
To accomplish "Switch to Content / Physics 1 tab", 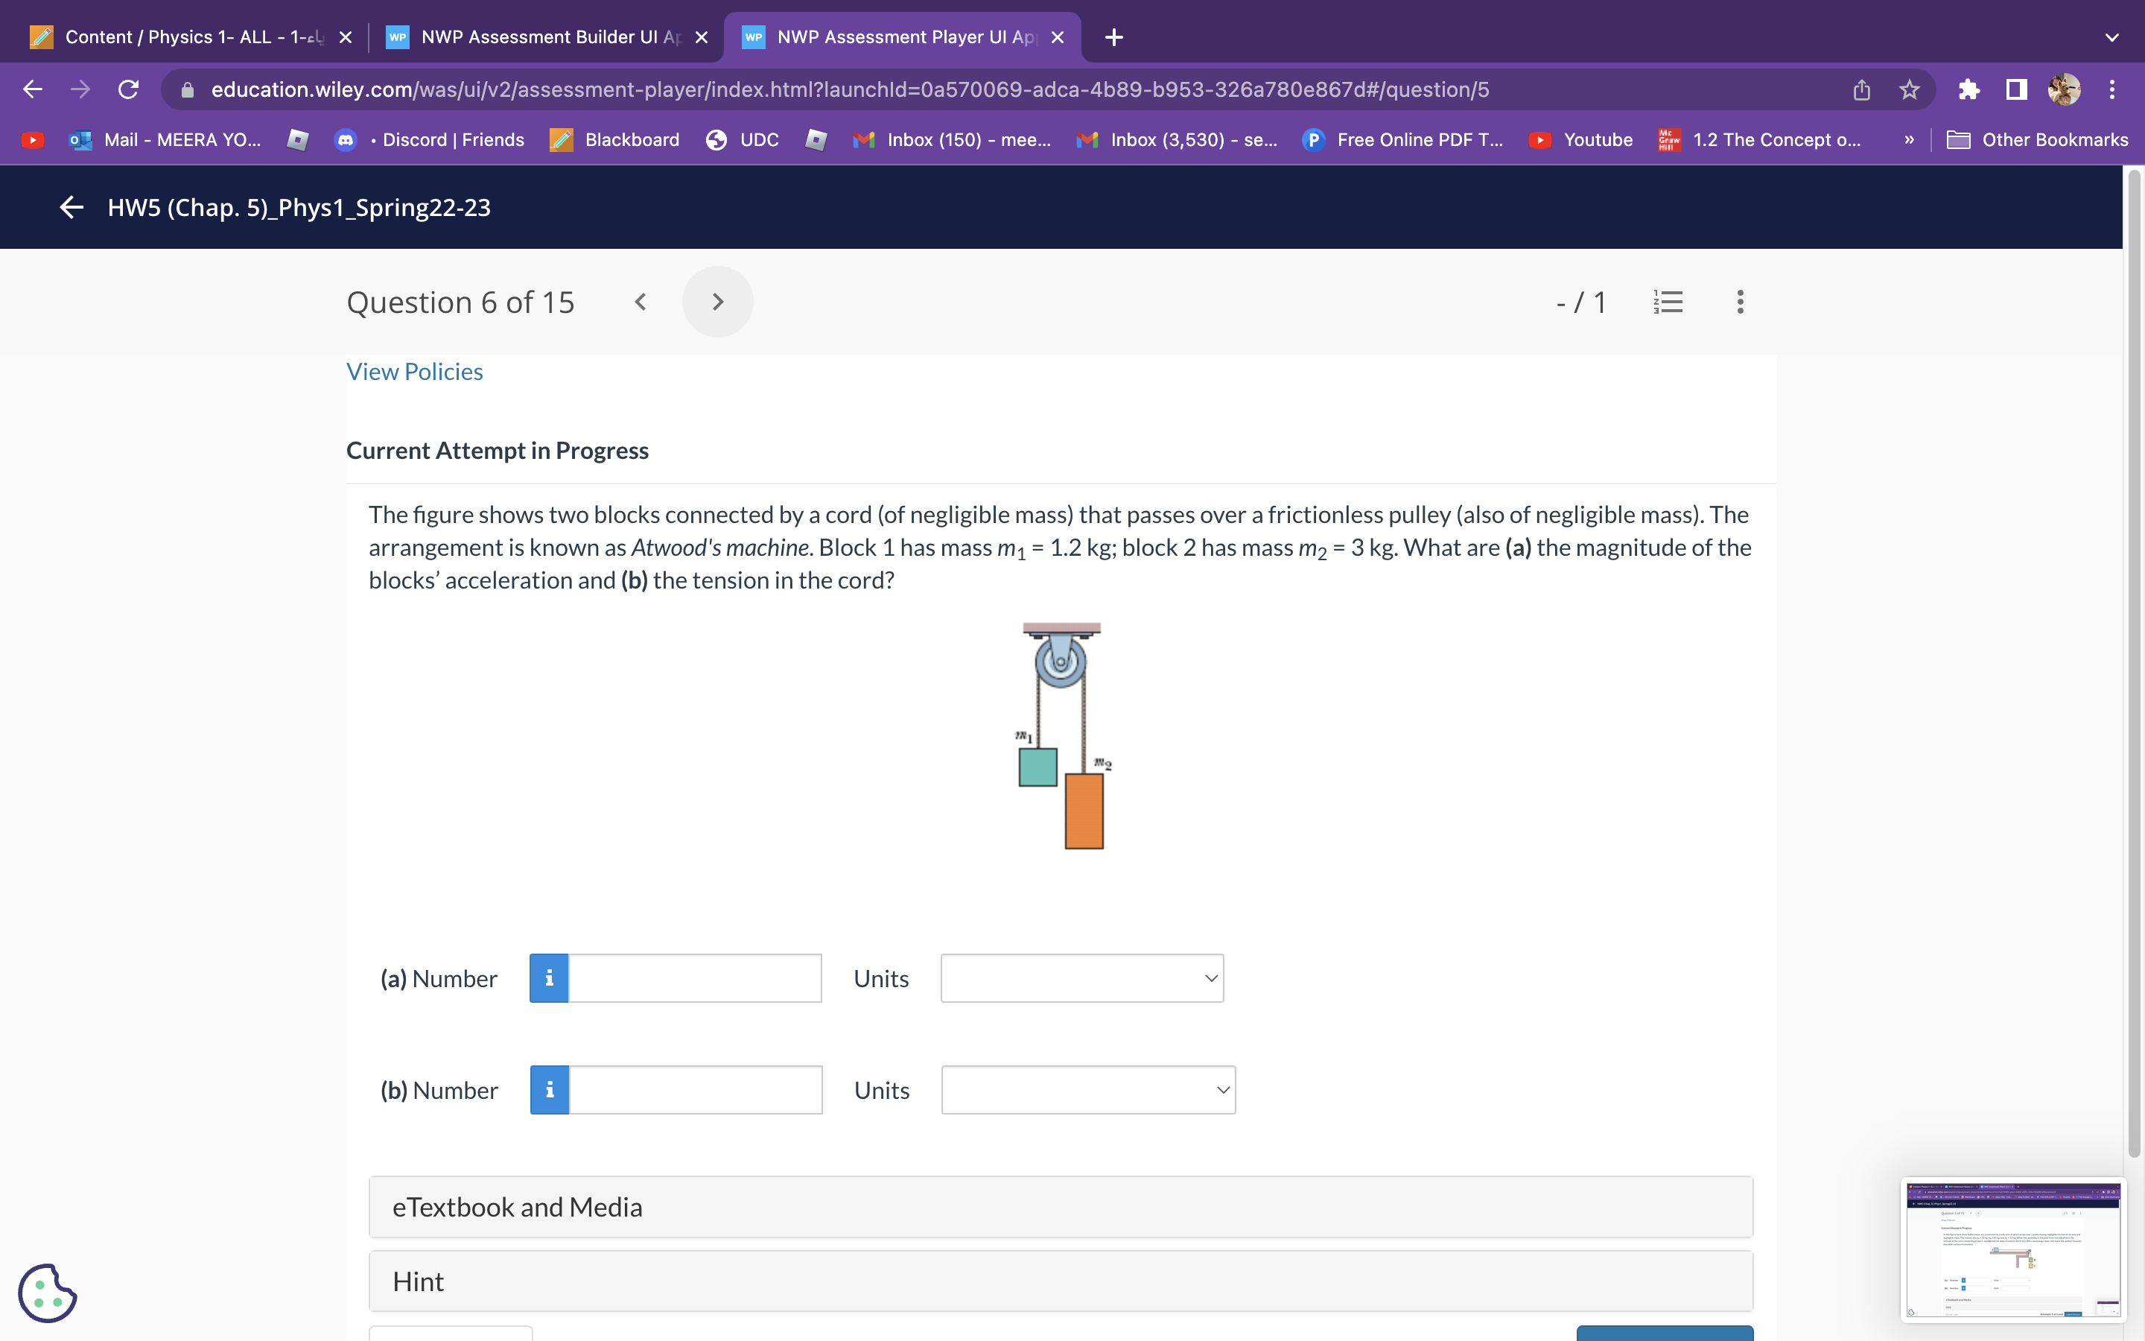I will [x=186, y=37].
